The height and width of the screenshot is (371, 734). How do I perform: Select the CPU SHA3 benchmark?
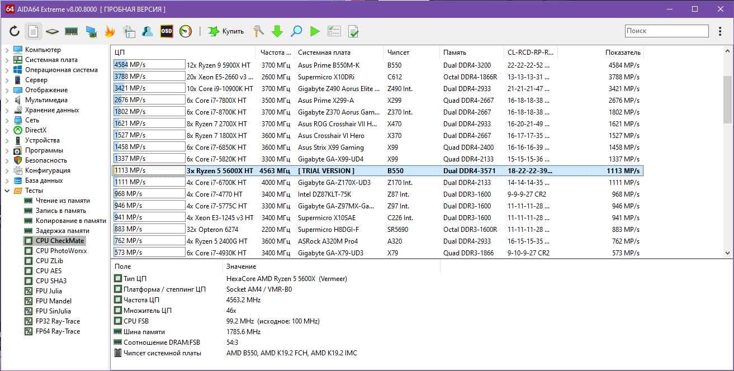click(51, 281)
